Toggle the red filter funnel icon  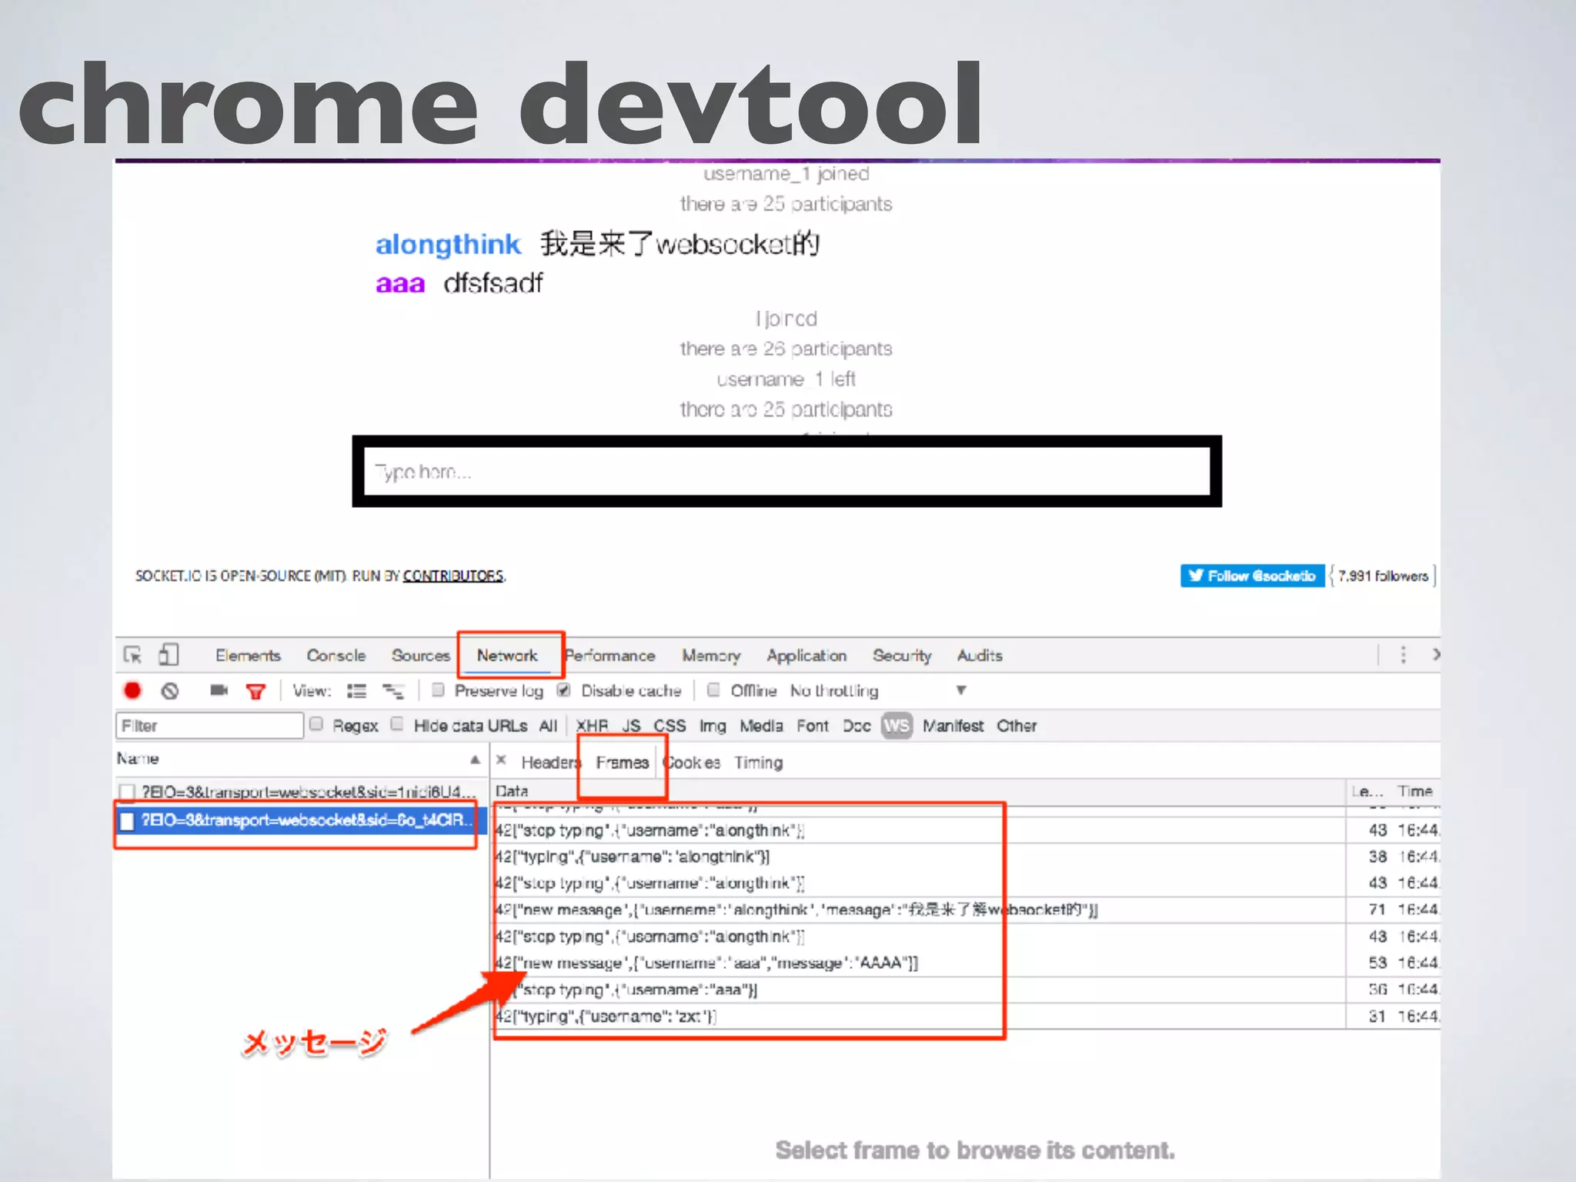255,691
